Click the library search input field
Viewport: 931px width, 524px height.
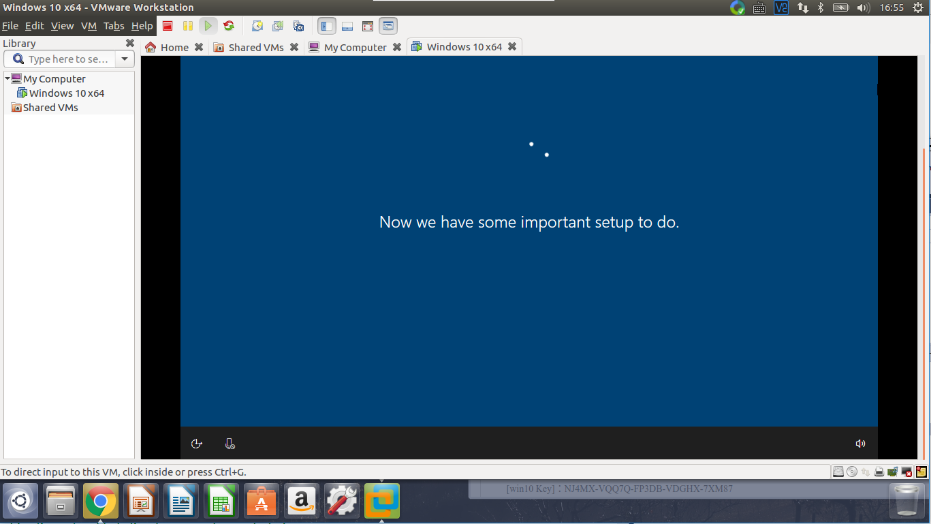[60, 59]
